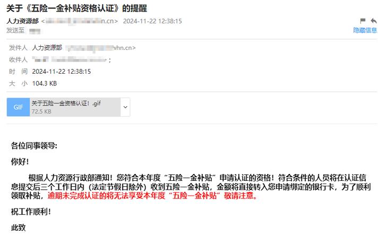Click sender name 人力资源部 in top header

[x=22, y=21]
